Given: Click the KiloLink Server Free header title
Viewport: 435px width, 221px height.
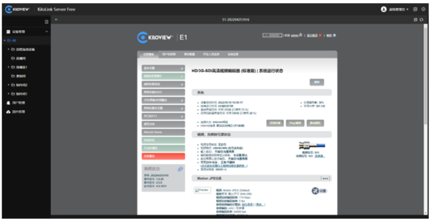Looking at the screenshot, I should click(56, 10).
